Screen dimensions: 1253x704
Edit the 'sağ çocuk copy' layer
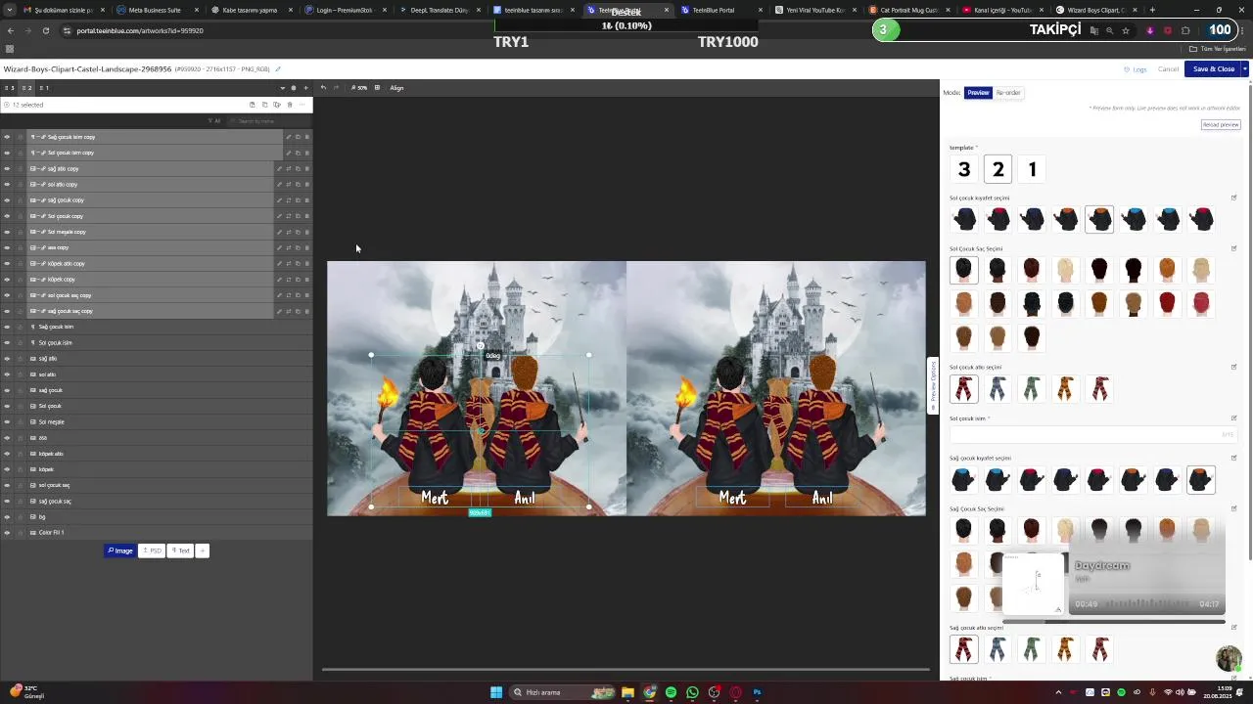[279, 200]
